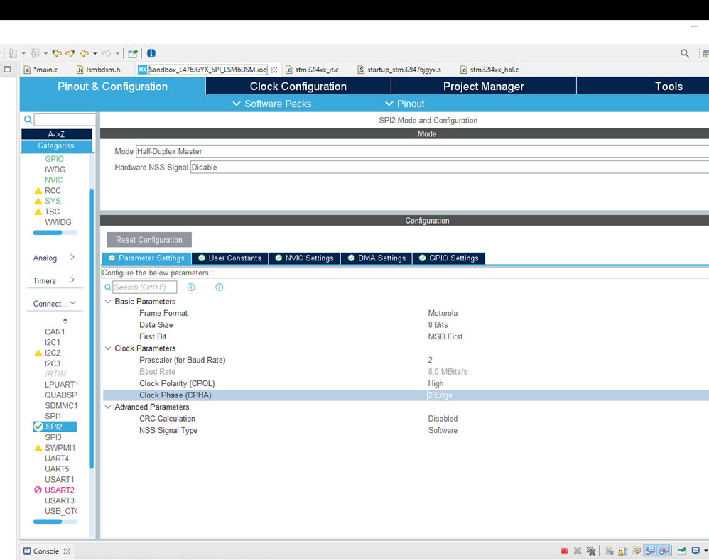Click the minimize view icon beside main.c tab

tap(7, 69)
